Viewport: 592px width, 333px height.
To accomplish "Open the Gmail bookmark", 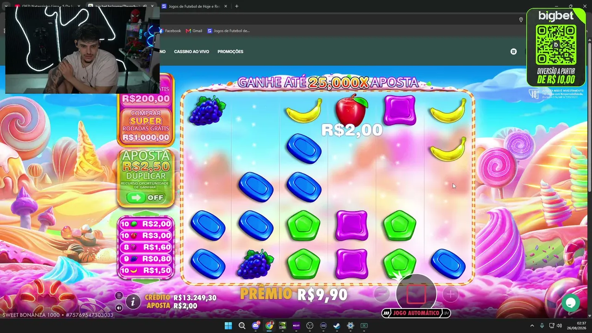I will click(194, 31).
